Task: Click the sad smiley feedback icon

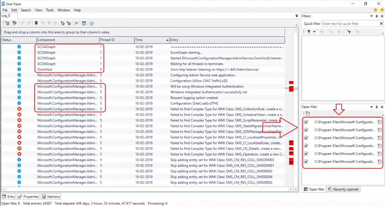Action: coord(382,10)
